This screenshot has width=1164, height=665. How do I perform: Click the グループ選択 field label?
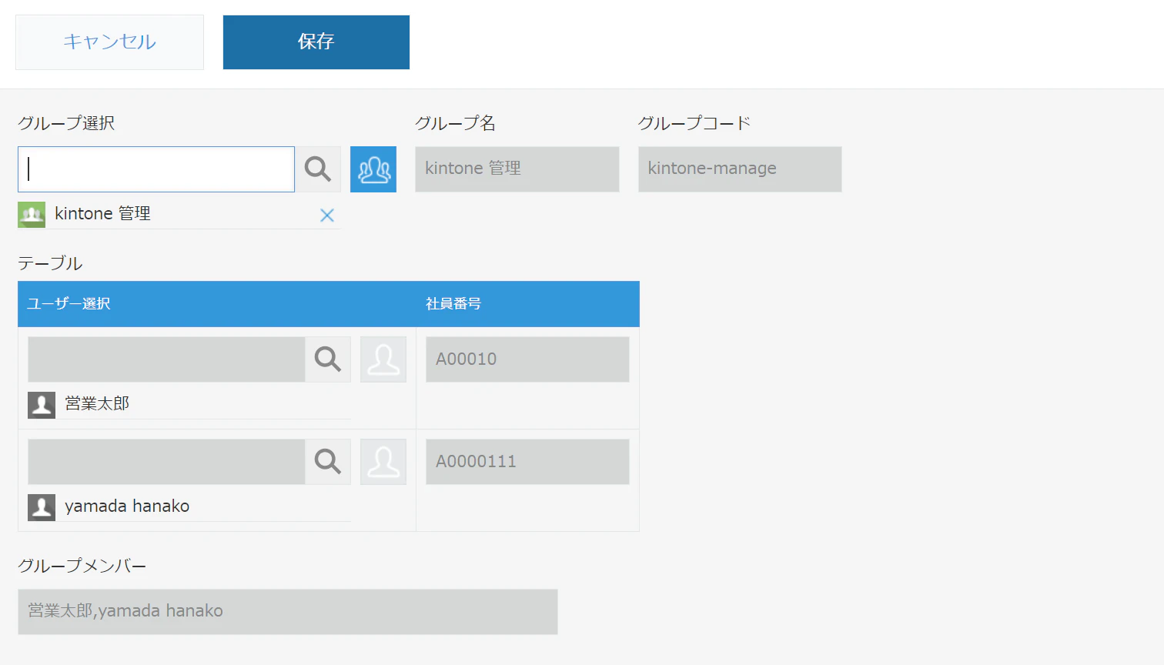point(66,123)
